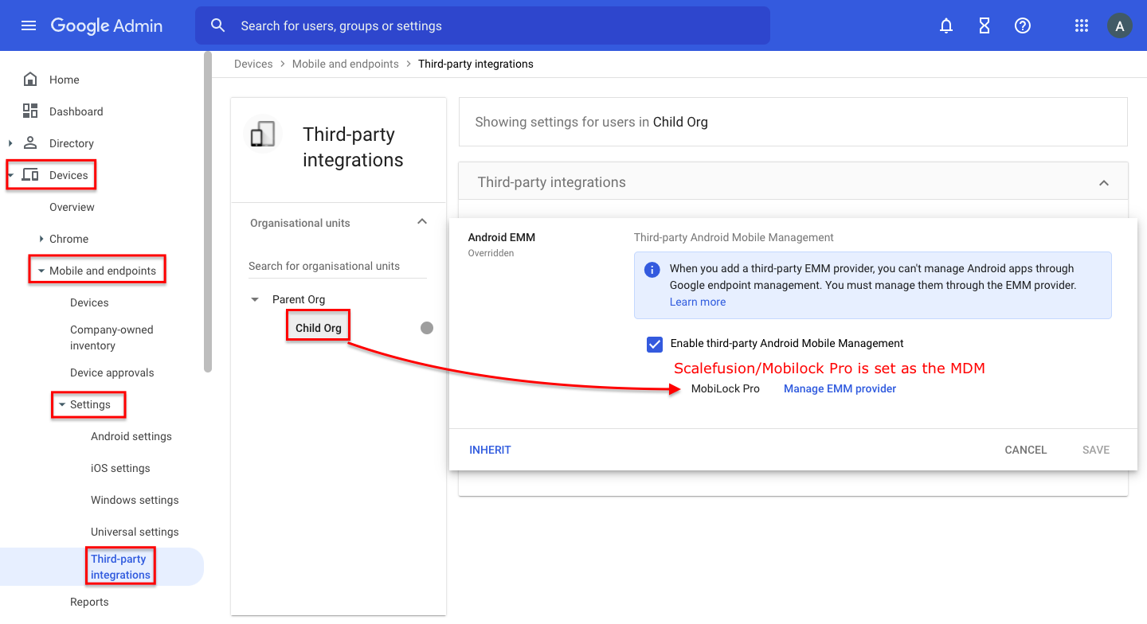Click the search magnifier icon
The image size is (1147, 624).
click(218, 25)
